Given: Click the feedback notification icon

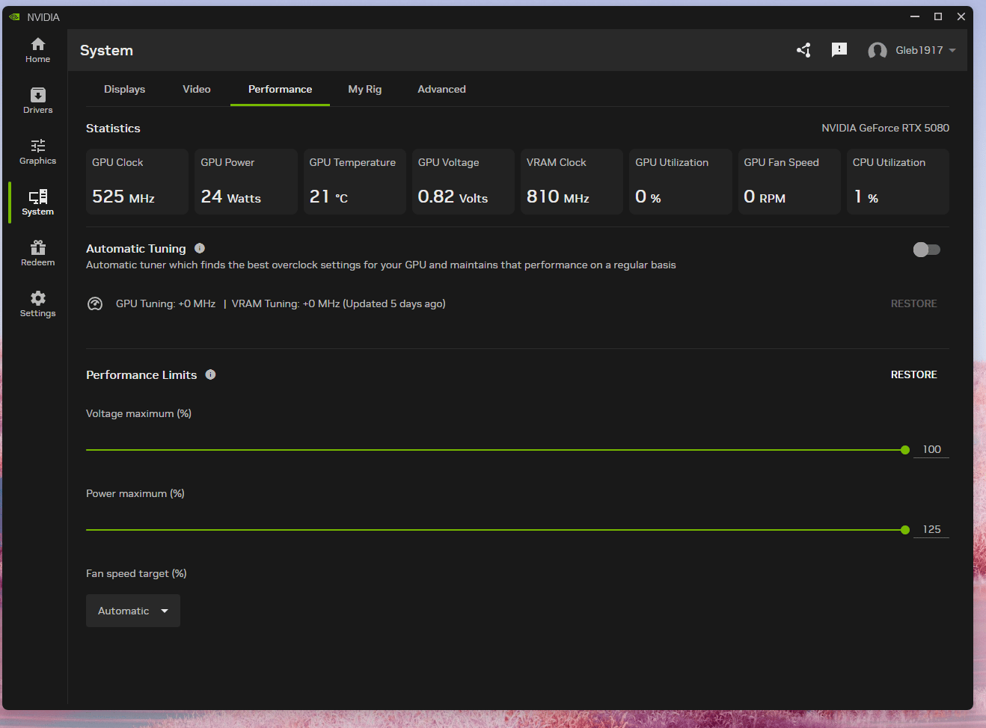Looking at the screenshot, I should (839, 50).
